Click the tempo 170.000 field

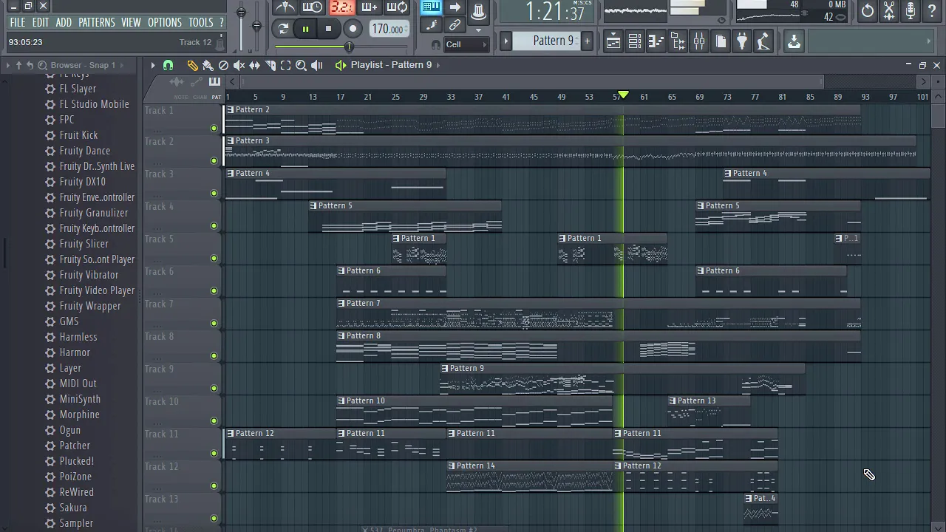click(388, 29)
